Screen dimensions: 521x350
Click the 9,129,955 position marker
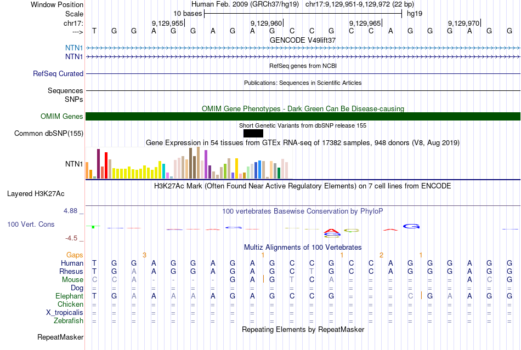click(x=168, y=23)
